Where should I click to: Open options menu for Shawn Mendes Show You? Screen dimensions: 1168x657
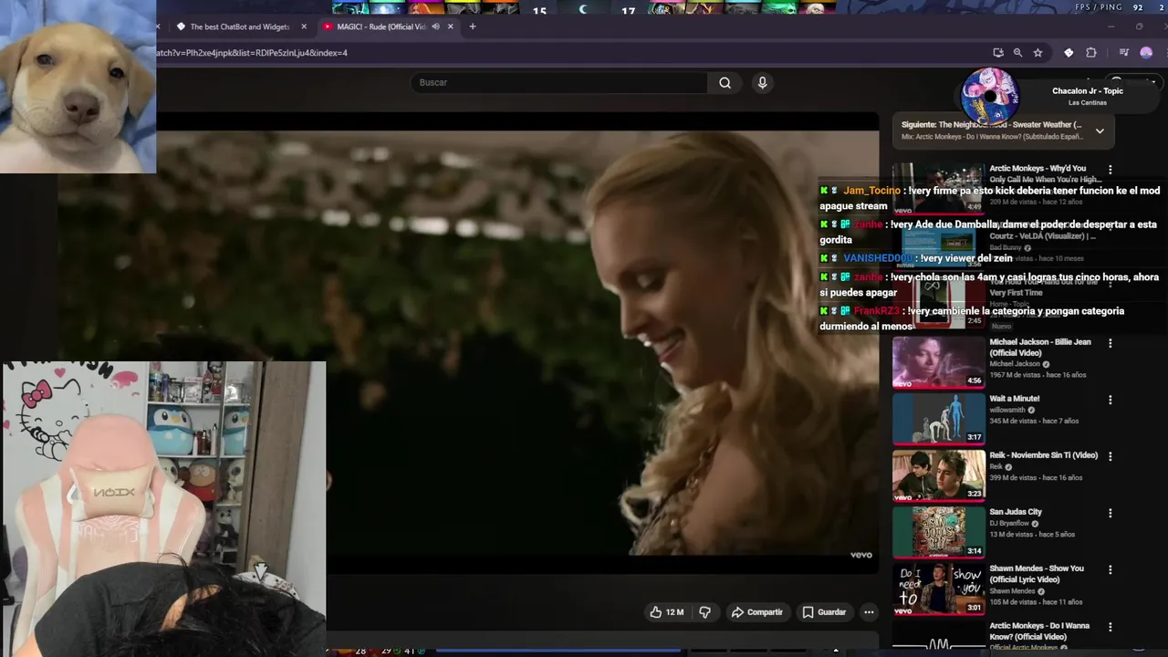point(1111,569)
